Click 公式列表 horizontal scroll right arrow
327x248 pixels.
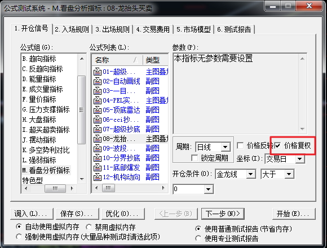pyautogui.click(x=163, y=188)
